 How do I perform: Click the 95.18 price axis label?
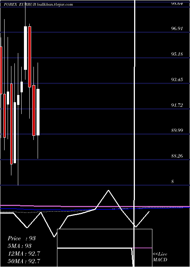click(177, 54)
